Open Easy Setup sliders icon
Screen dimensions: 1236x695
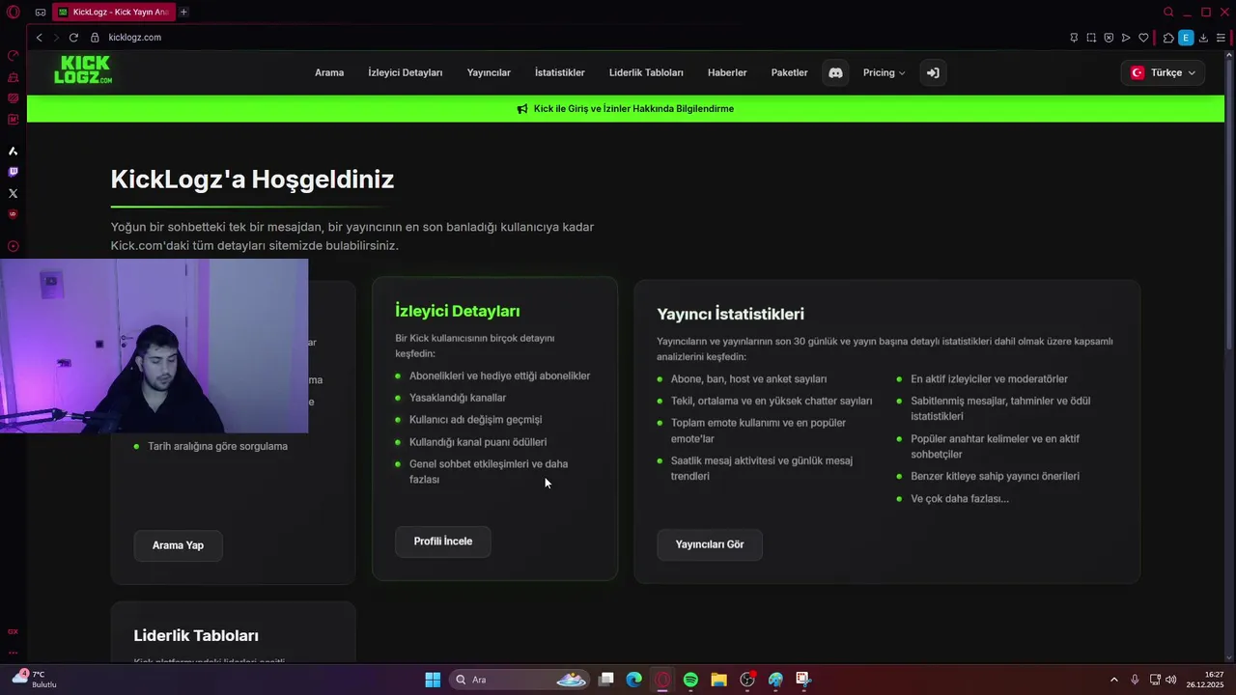pyautogui.click(x=1221, y=38)
